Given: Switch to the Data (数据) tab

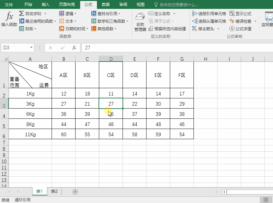Looking at the screenshot, I should 106,5.
